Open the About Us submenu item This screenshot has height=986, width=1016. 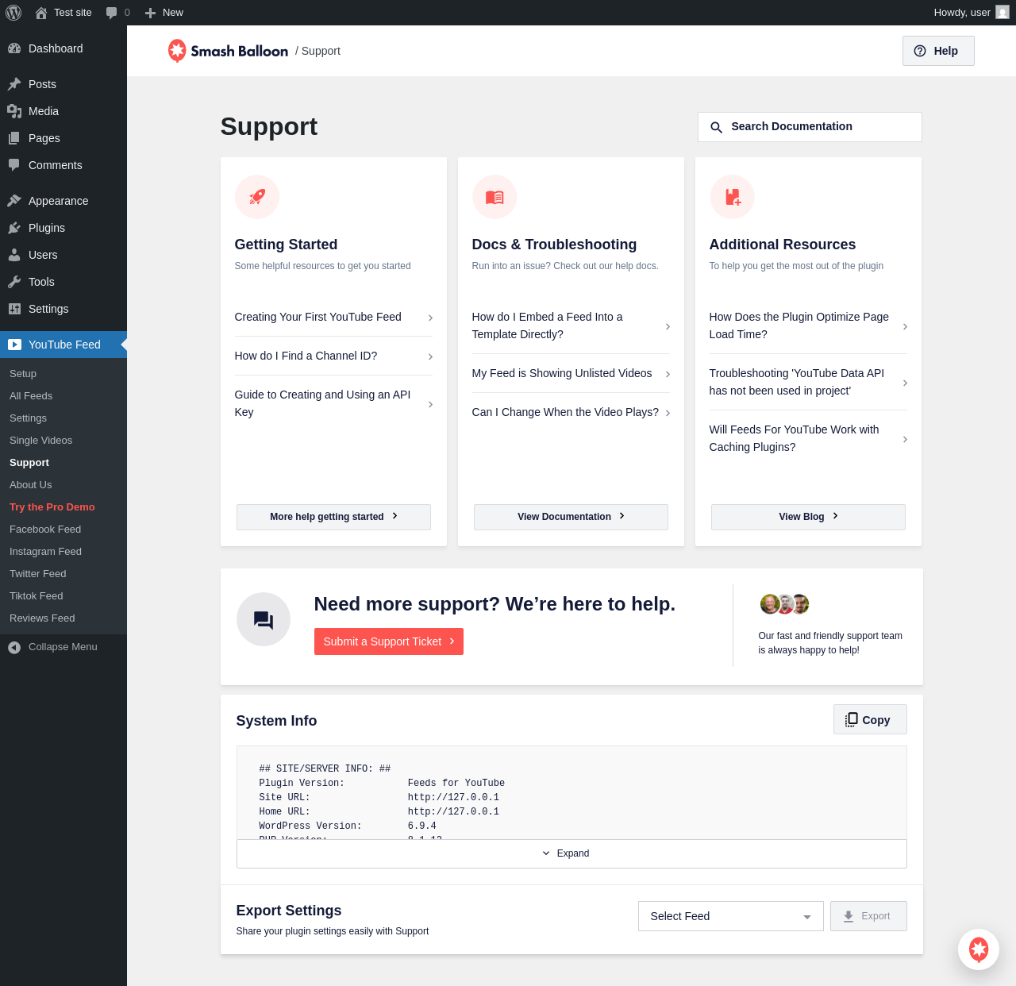[x=31, y=485]
